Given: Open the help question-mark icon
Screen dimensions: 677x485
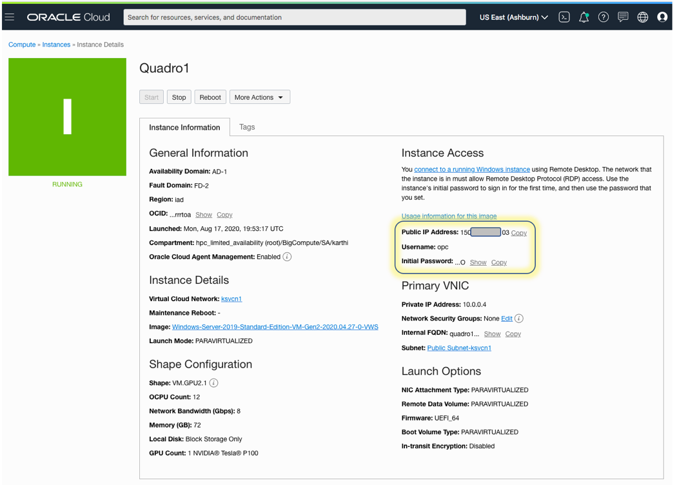Looking at the screenshot, I should pos(603,17).
